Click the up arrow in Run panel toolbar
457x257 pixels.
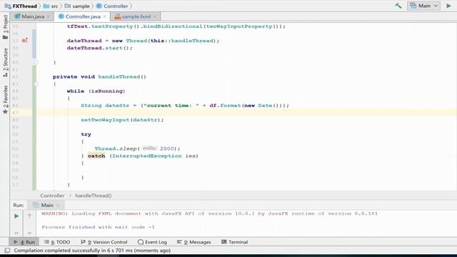click(x=29, y=216)
